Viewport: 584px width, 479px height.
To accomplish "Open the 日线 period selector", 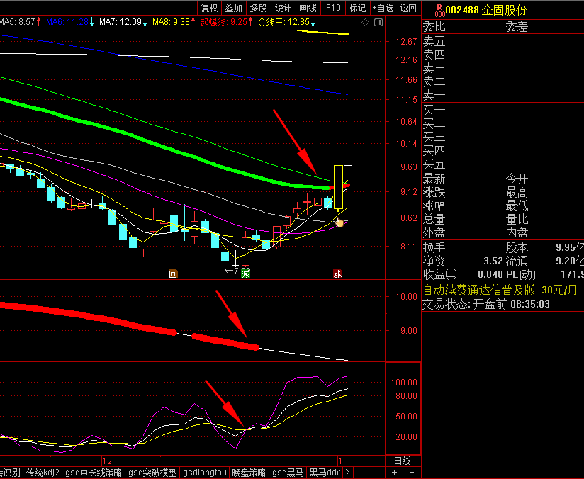I will click(401, 461).
